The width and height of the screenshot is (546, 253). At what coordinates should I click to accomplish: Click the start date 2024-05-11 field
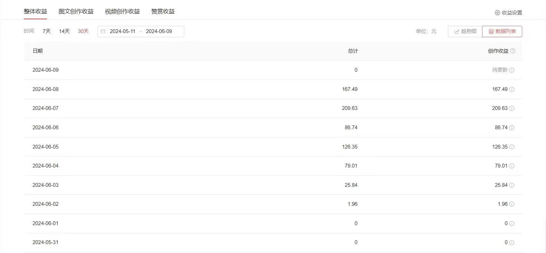click(x=123, y=31)
